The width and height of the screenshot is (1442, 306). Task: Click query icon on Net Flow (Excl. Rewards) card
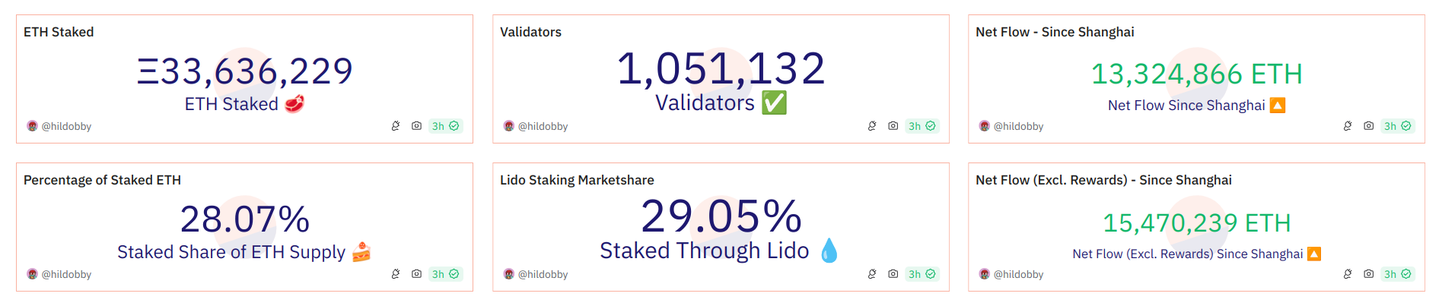[x=1348, y=274]
